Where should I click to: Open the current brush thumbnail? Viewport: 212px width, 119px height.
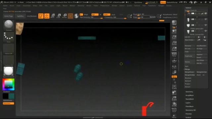[x=9, y=25]
